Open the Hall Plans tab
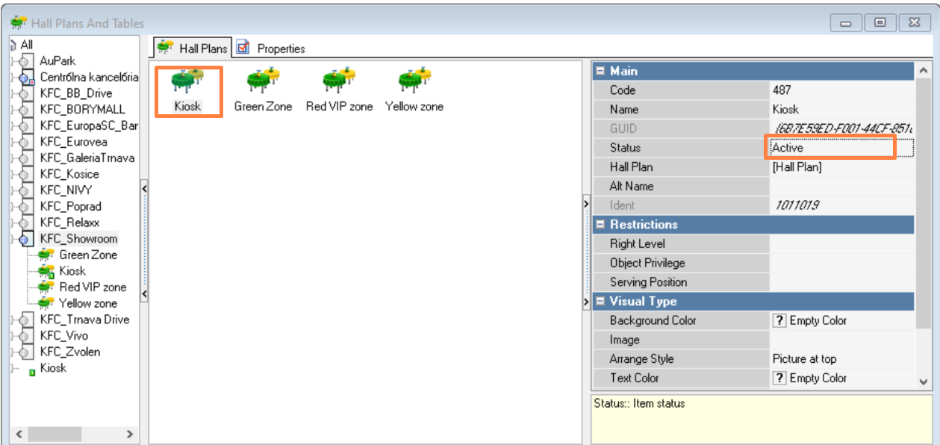 pyautogui.click(x=193, y=49)
